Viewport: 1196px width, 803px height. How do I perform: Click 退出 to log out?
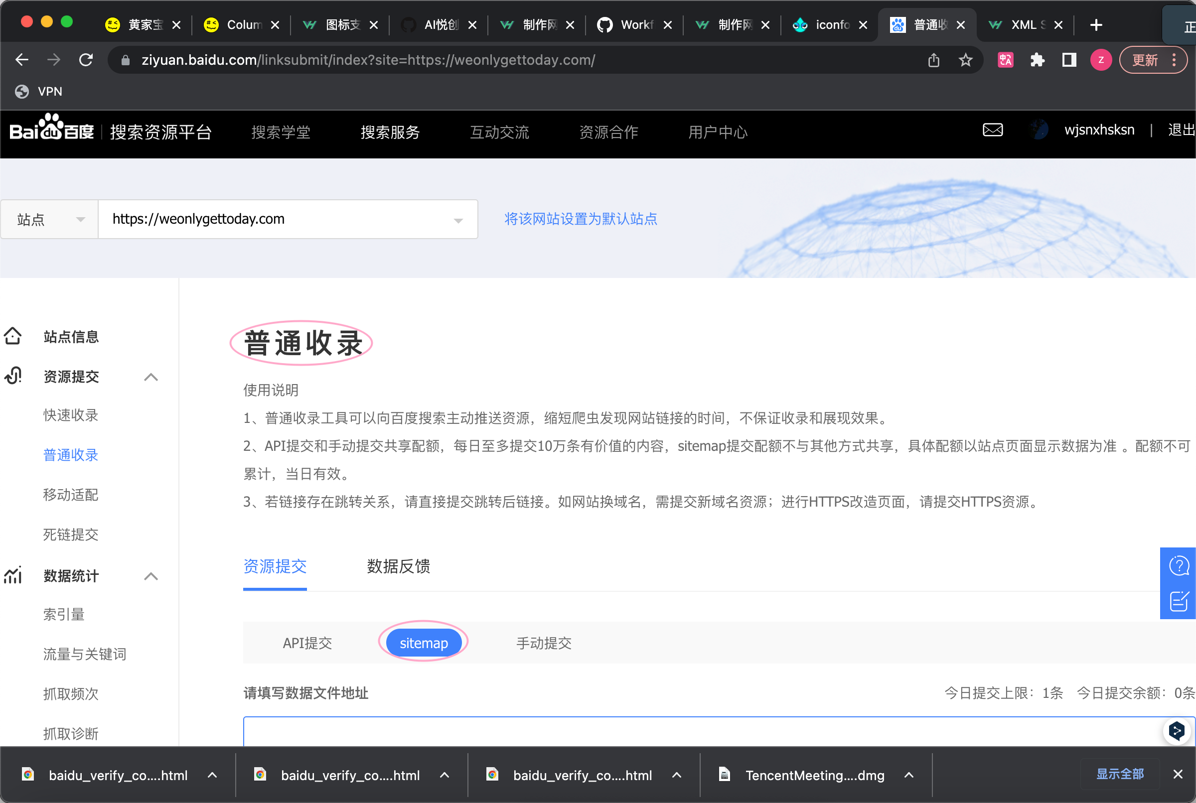(1181, 130)
